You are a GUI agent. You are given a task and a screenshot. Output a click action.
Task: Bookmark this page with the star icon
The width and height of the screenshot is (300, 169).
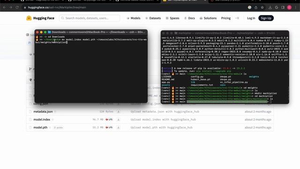tap(262, 8)
